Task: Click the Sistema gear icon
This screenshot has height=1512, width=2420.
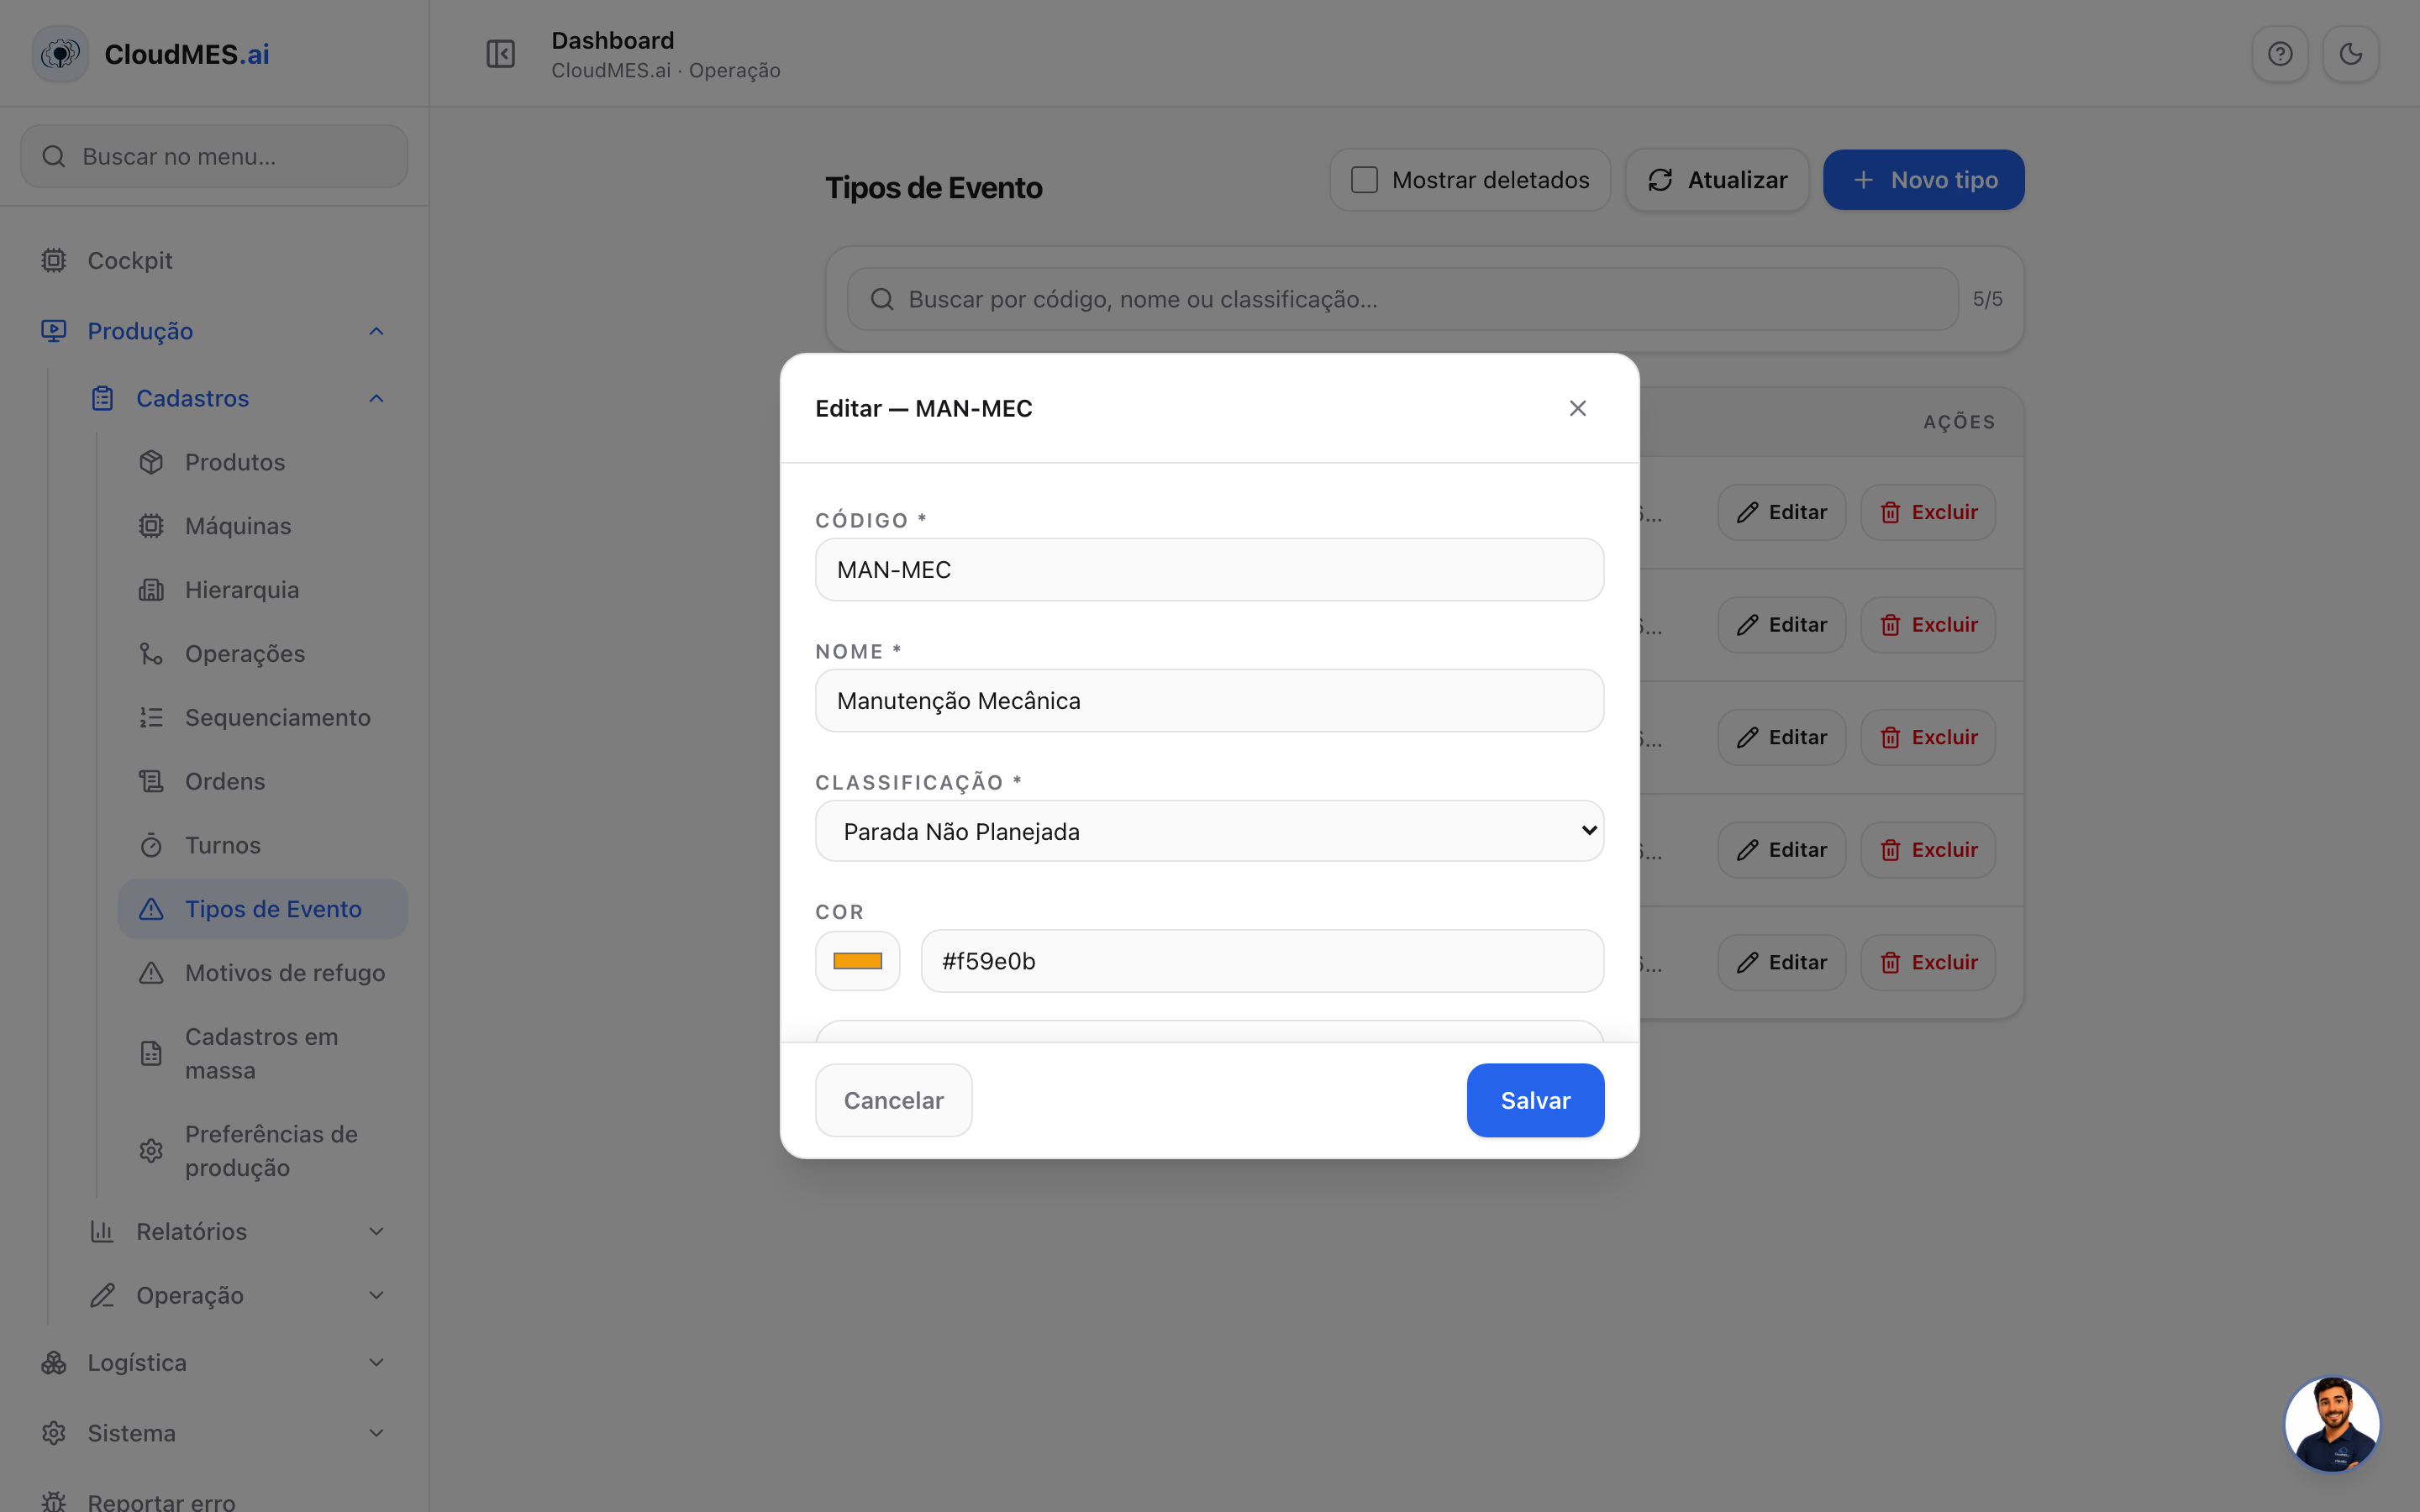Action: [x=54, y=1433]
